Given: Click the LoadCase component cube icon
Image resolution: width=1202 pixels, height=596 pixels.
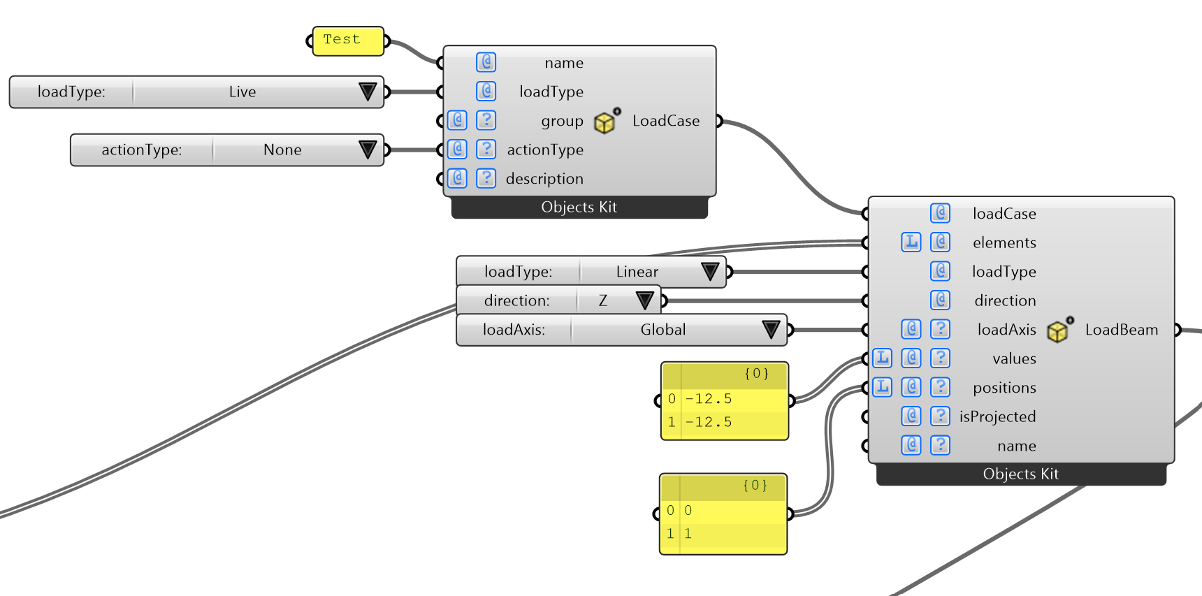Looking at the screenshot, I should point(605,122).
